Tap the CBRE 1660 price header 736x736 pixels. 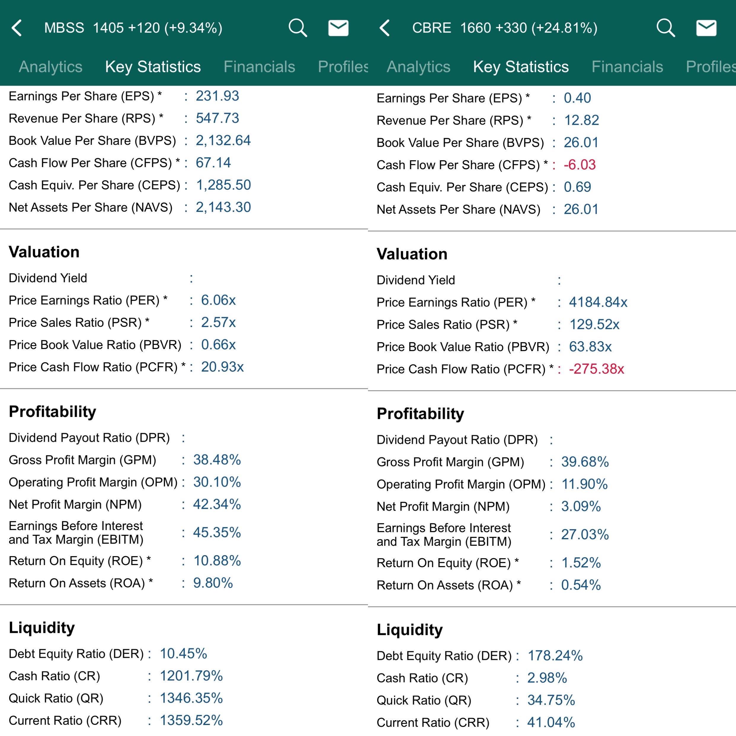[505, 28]
